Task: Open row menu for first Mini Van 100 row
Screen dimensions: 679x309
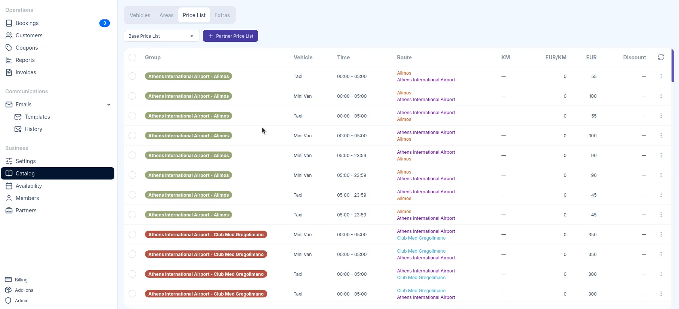Action: (x=661, y=96)
